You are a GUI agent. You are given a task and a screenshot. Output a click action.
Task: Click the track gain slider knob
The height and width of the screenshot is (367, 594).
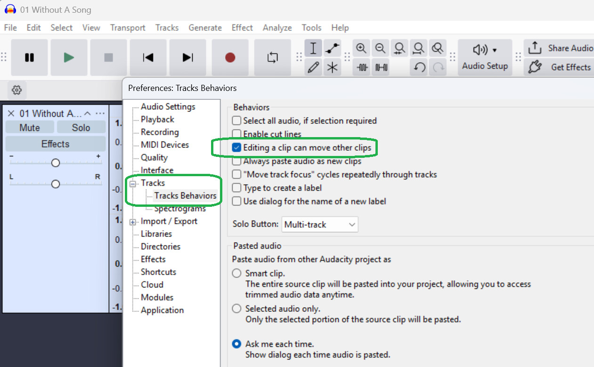click(56, 163)
